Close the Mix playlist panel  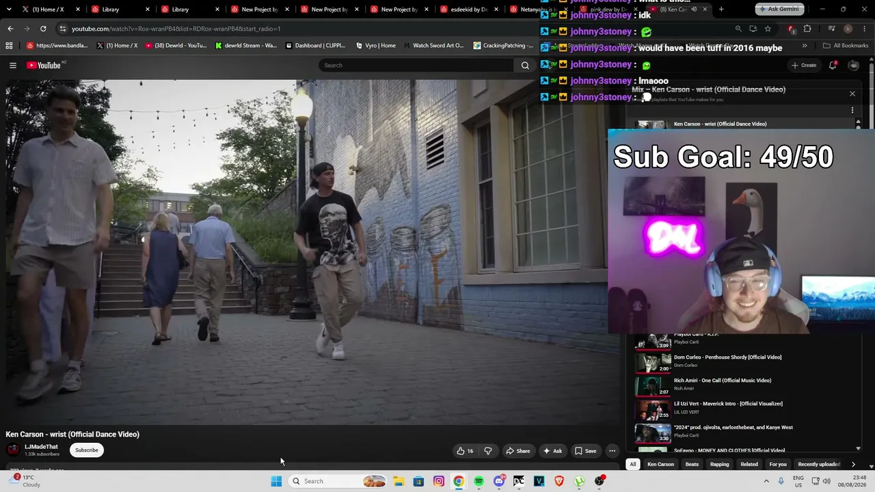(x=852, y=94)
